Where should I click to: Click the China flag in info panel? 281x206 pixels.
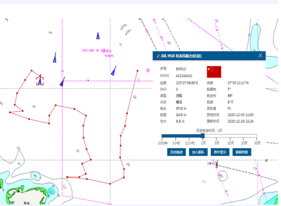click(214, 72)
